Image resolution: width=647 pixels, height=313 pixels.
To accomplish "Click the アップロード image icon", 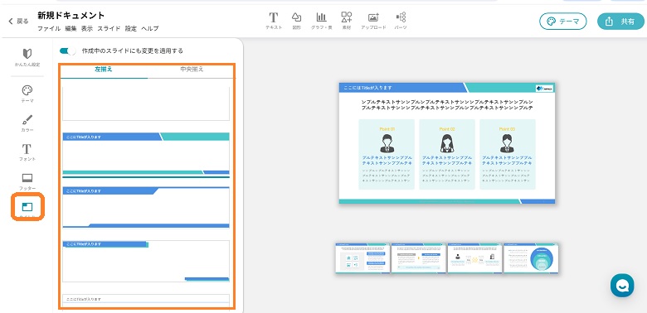I will pos(373,21).
